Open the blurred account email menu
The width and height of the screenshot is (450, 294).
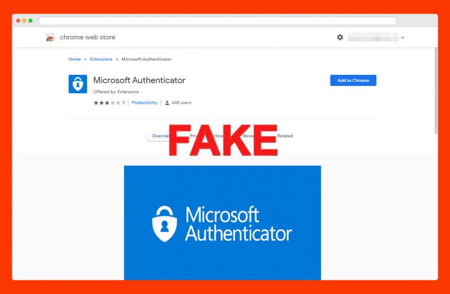click(373, 37)
